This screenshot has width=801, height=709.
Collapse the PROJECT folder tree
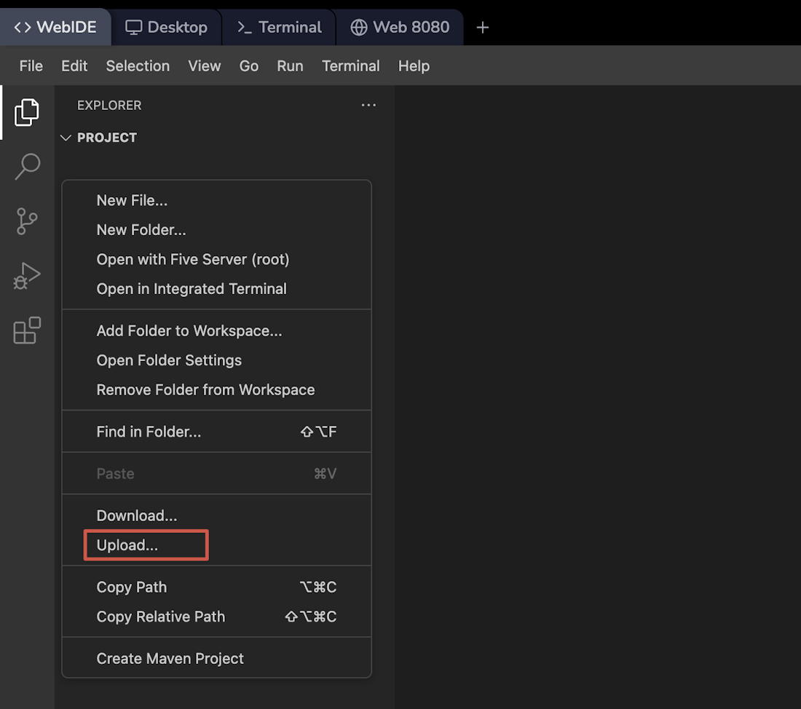(x=66, y=137)
